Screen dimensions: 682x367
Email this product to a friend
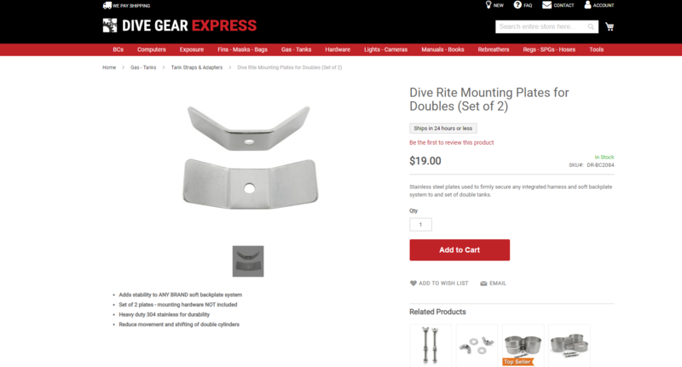[494, 284]
